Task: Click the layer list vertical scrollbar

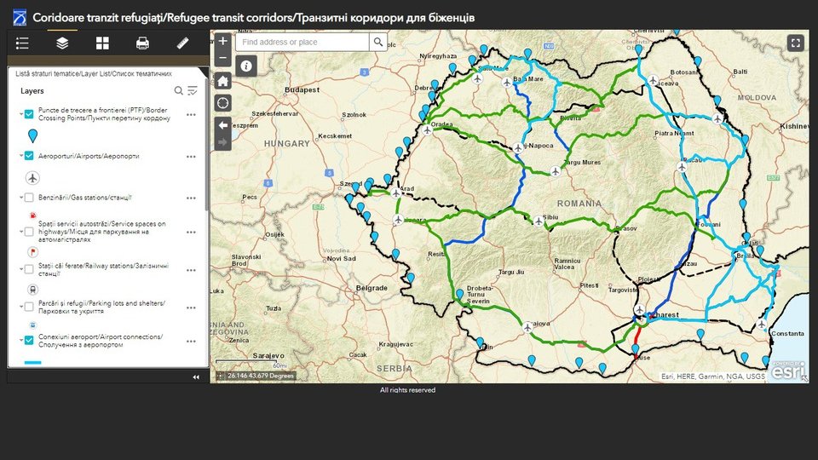Action: click(x=206, y=146)
